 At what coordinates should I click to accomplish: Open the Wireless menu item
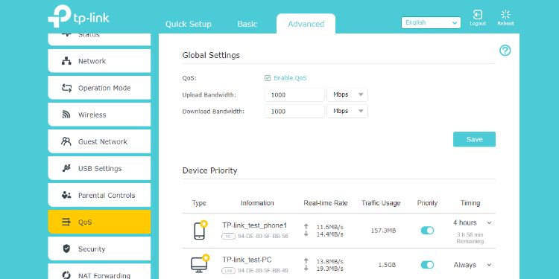[99, 115]
